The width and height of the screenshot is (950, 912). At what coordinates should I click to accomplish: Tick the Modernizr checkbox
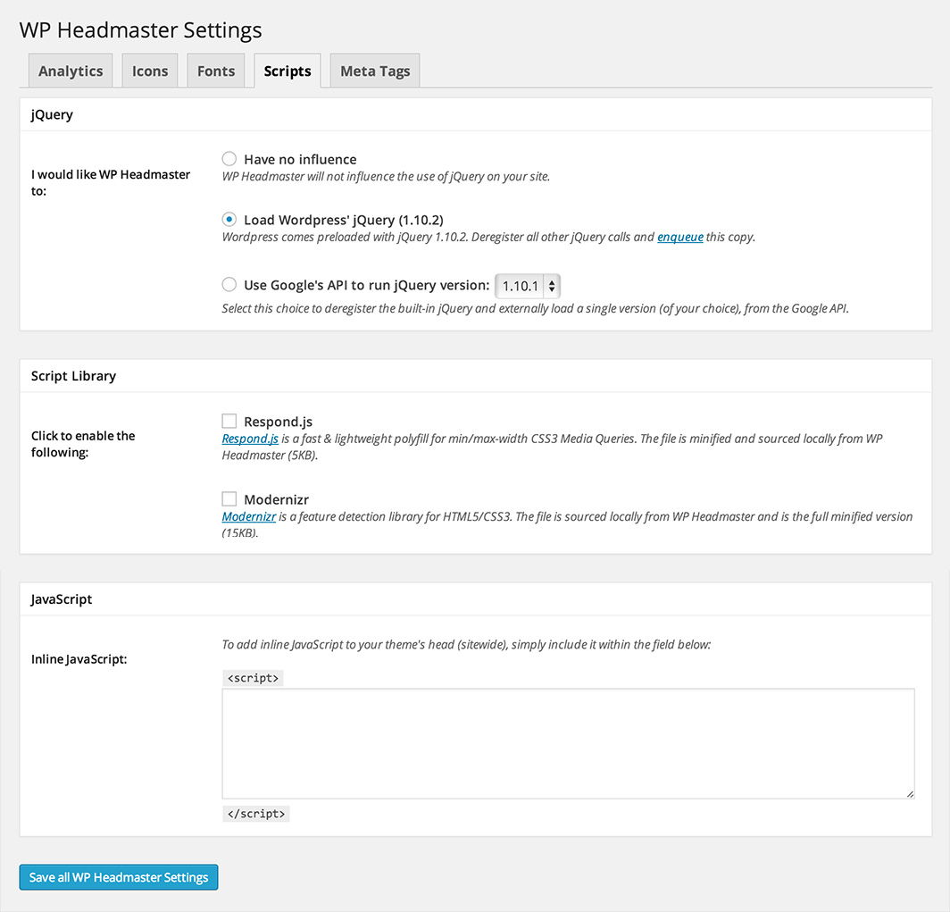coord(229,499)
